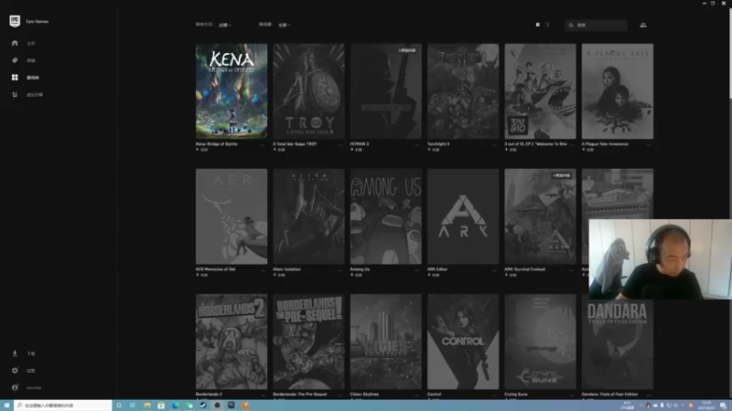Open options menu for Among Us

[417, 269]
